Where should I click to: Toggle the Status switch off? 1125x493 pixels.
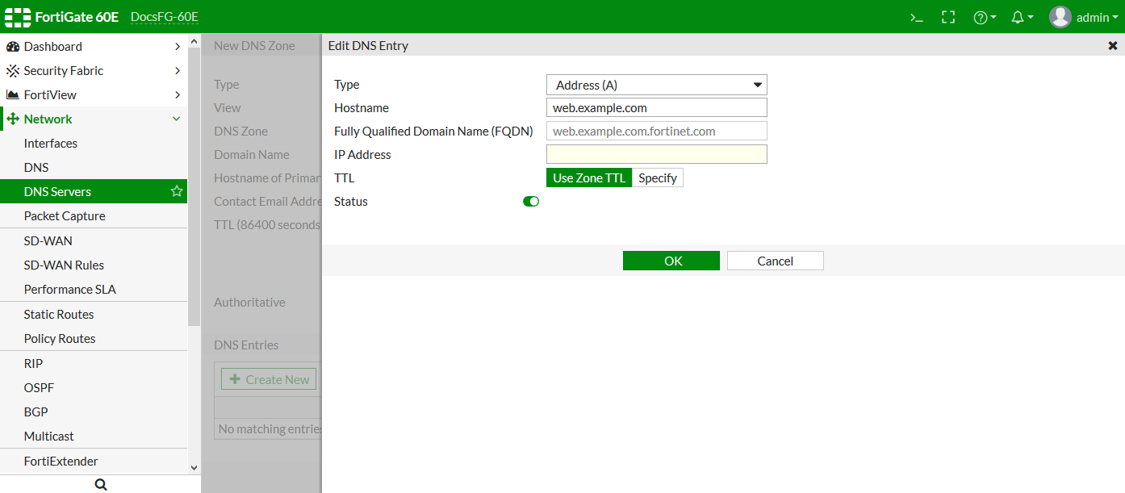pos(531,202)
